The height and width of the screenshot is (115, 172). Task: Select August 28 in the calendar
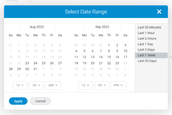tap(11, 69)
